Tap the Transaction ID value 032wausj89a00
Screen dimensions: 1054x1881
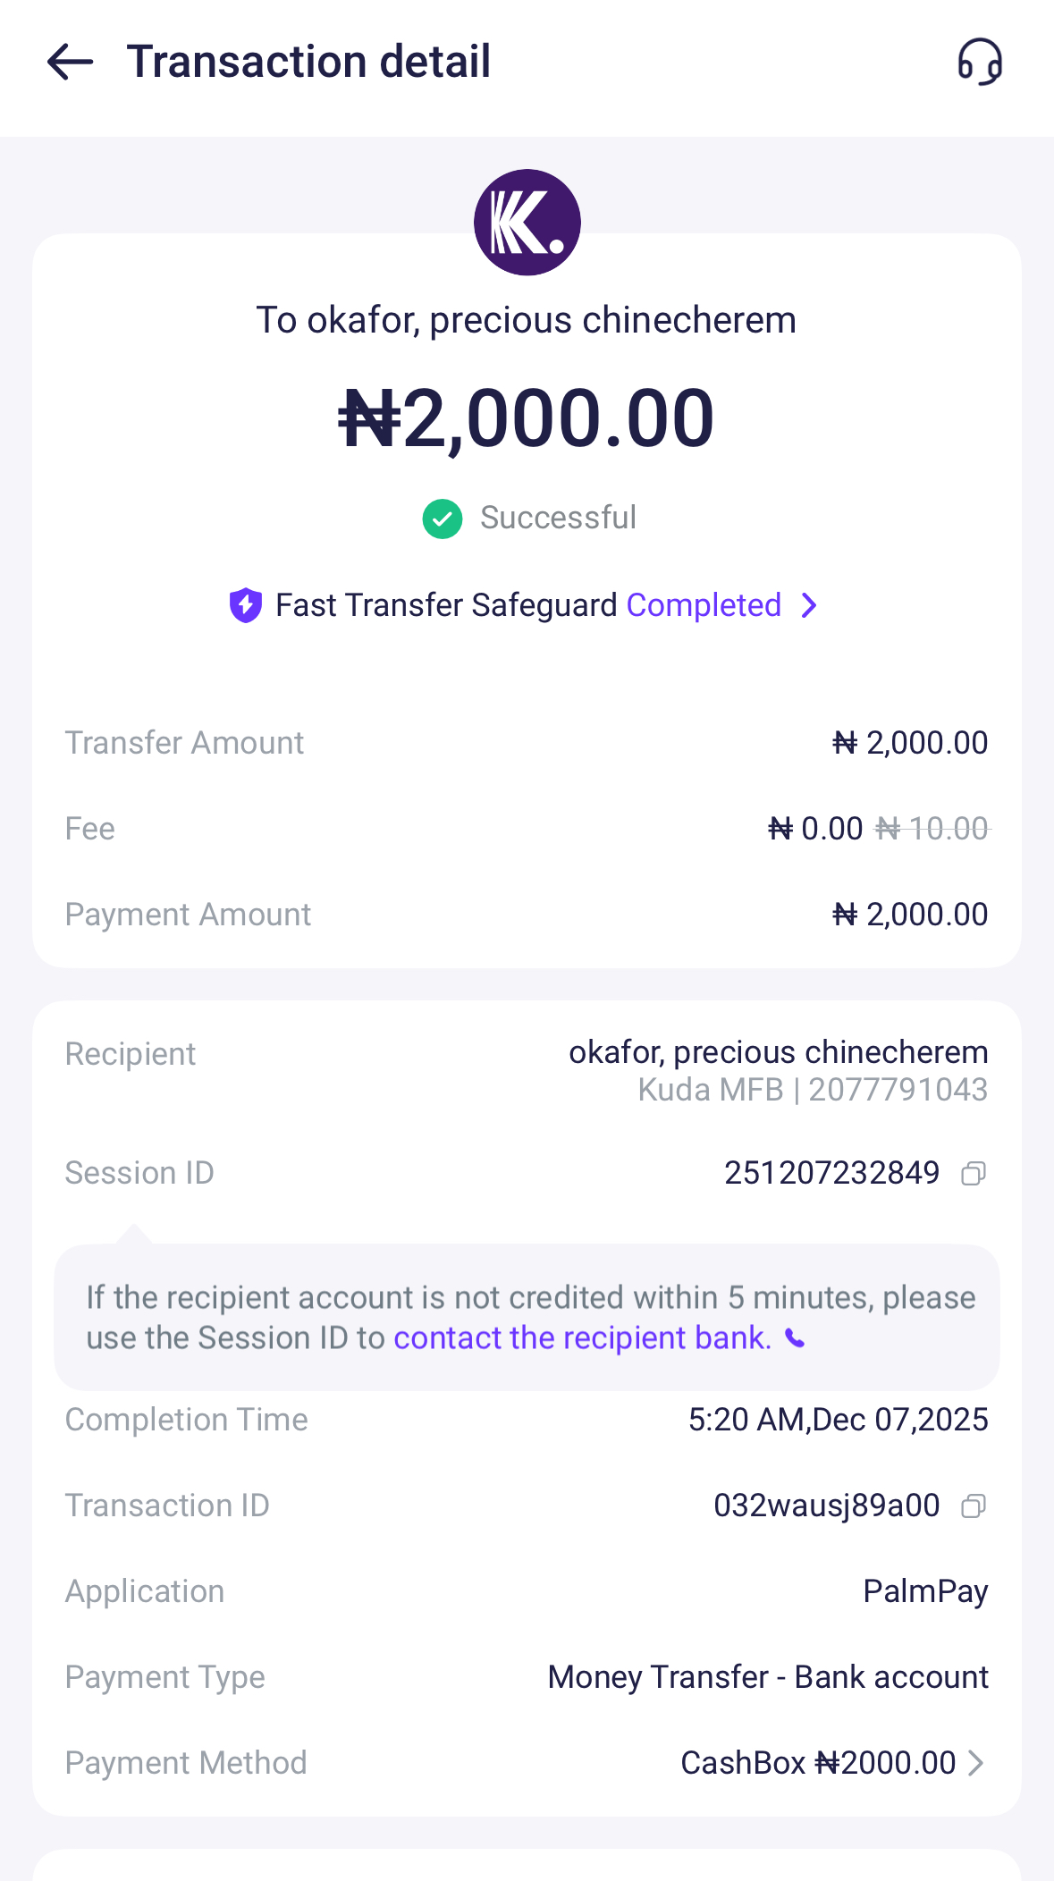pyautogui.click(x=826, y=1506)
